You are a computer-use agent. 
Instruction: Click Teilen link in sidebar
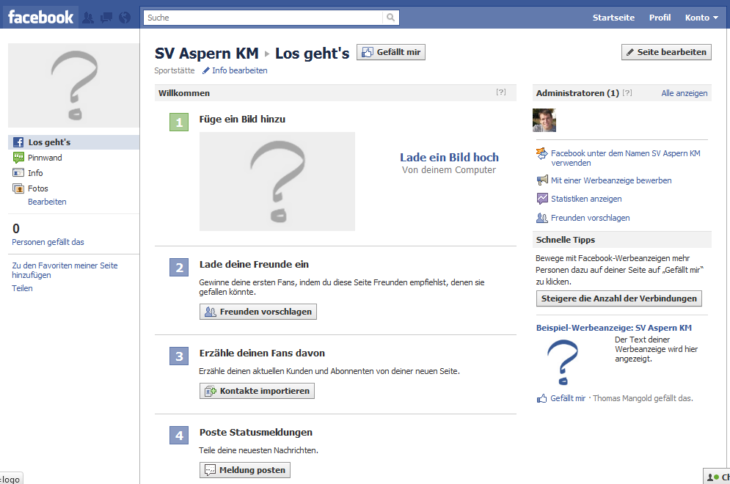(22, 288)
